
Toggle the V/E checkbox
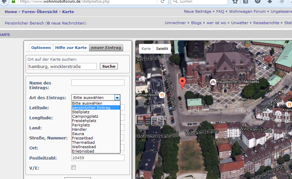click(74, 168)
